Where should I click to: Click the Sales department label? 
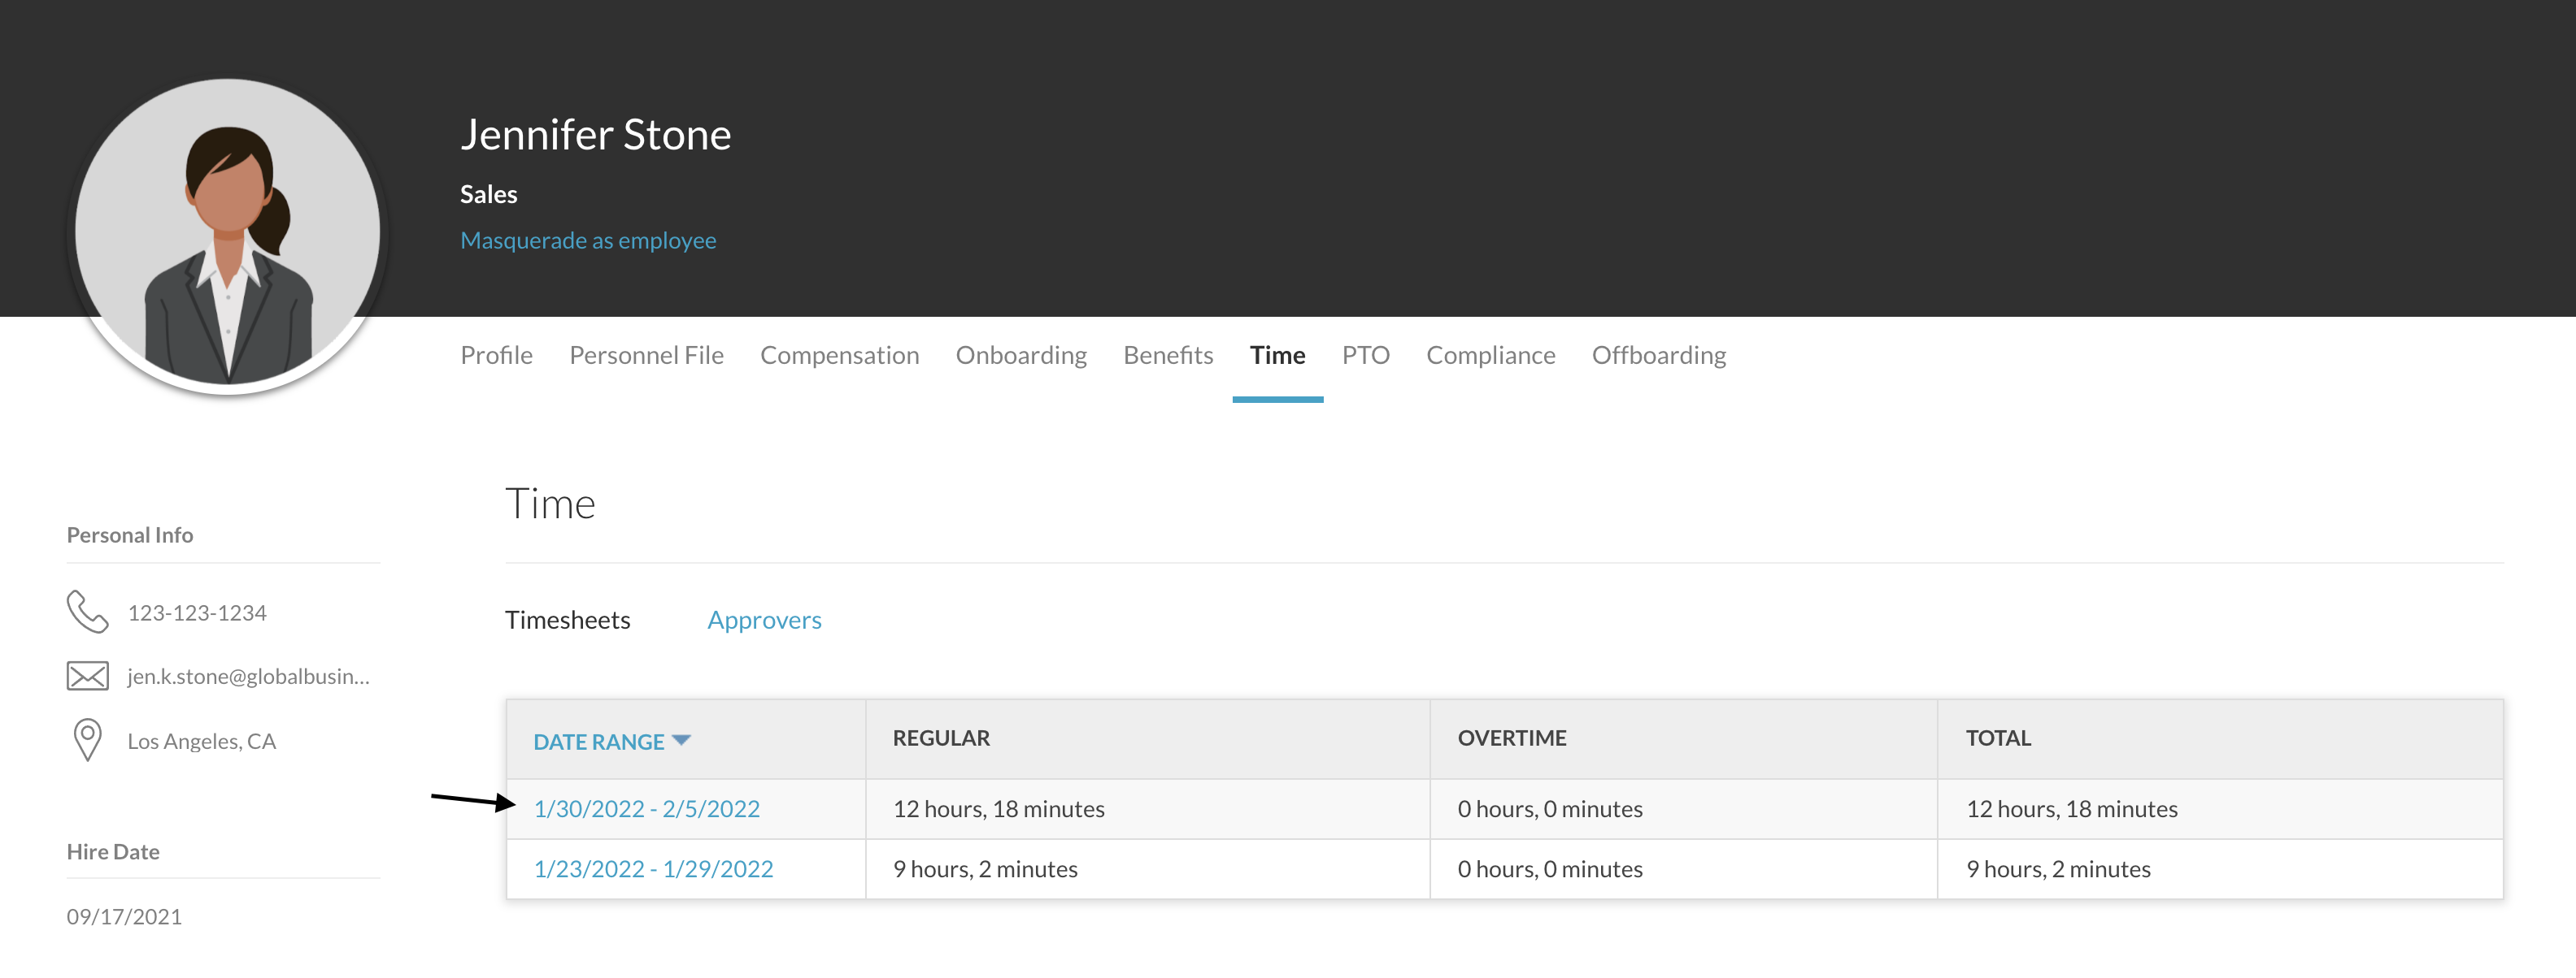pyautogui.click(x=488, y=194)
